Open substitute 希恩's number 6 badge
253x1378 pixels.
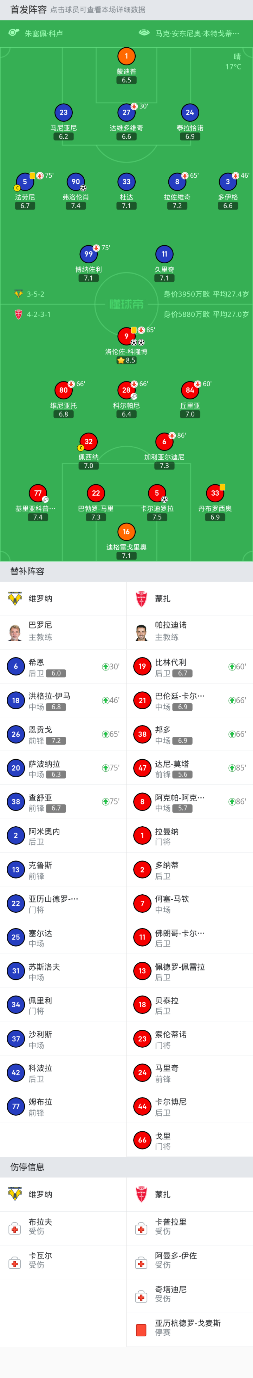[15, 667]
